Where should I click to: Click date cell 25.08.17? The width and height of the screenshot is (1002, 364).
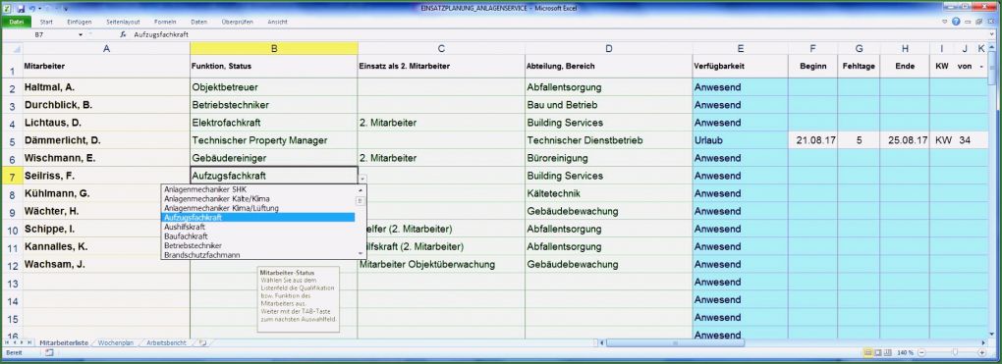click(x=905, y=140)
